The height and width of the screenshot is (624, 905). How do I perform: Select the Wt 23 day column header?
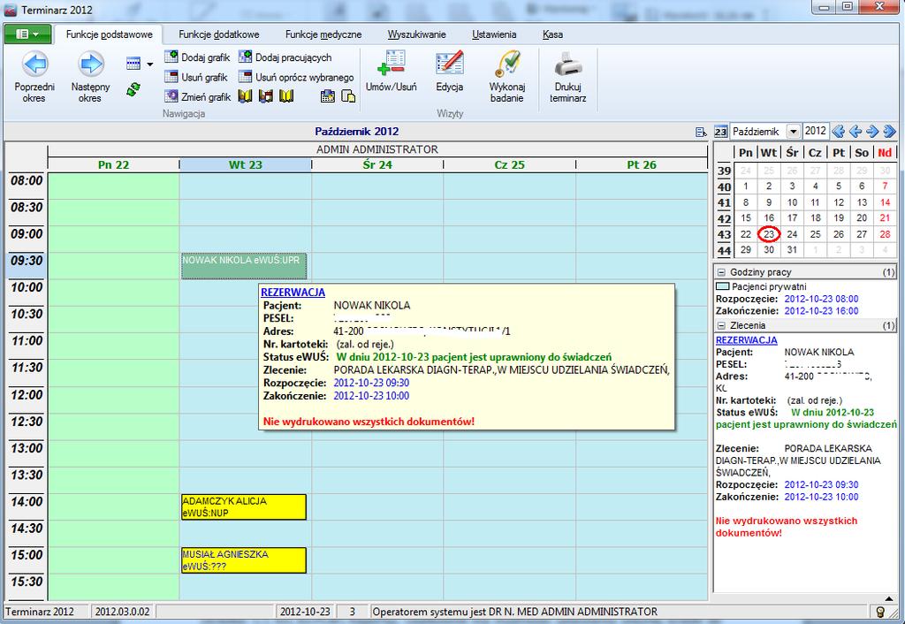coord(246,165)
